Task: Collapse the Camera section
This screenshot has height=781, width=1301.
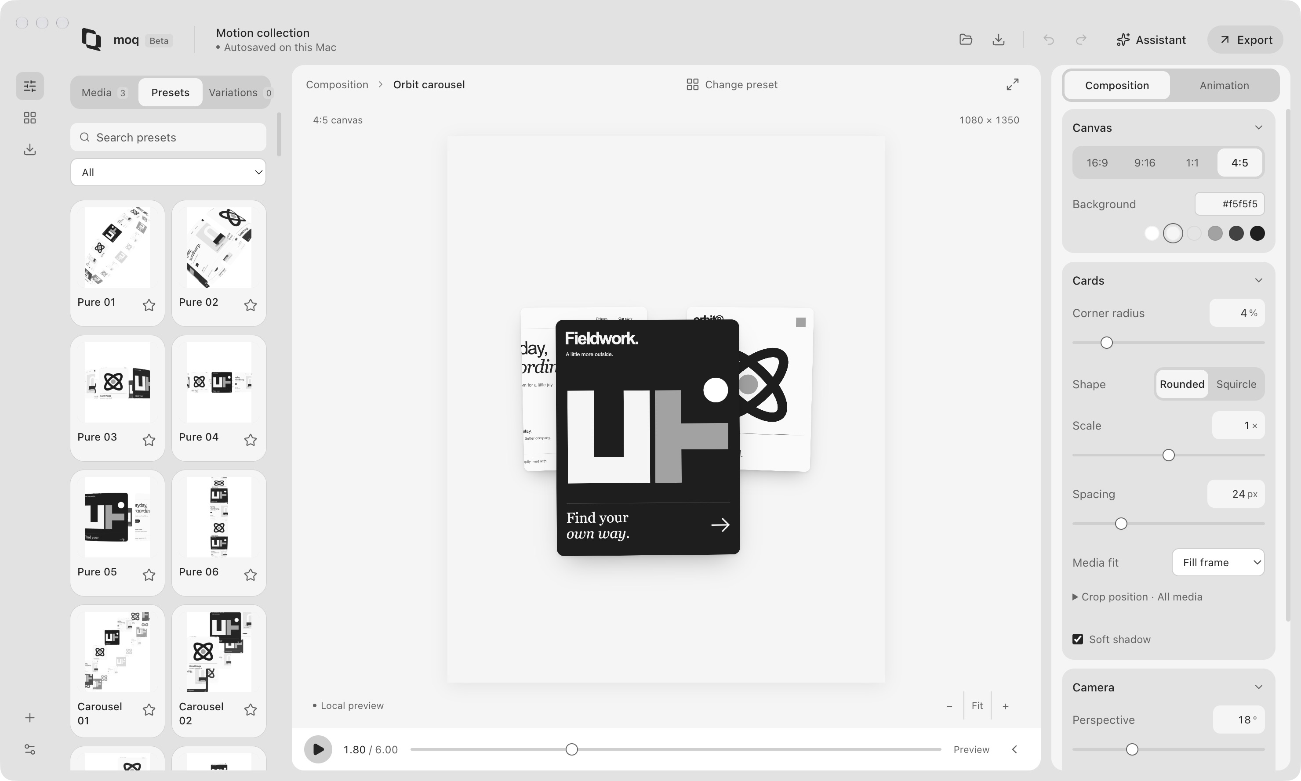Action: click(1258, 687)
